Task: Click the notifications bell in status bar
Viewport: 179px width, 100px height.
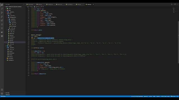Action: point(177,96)
